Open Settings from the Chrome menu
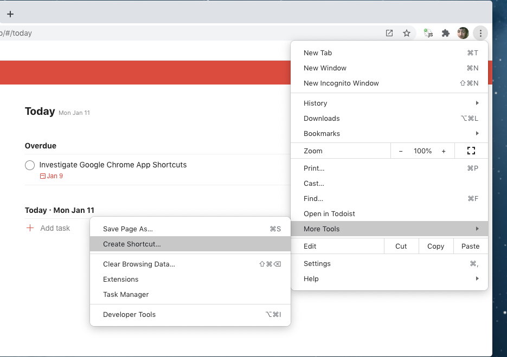The height and width of the screenshot is (357, 507). [389, 263]
